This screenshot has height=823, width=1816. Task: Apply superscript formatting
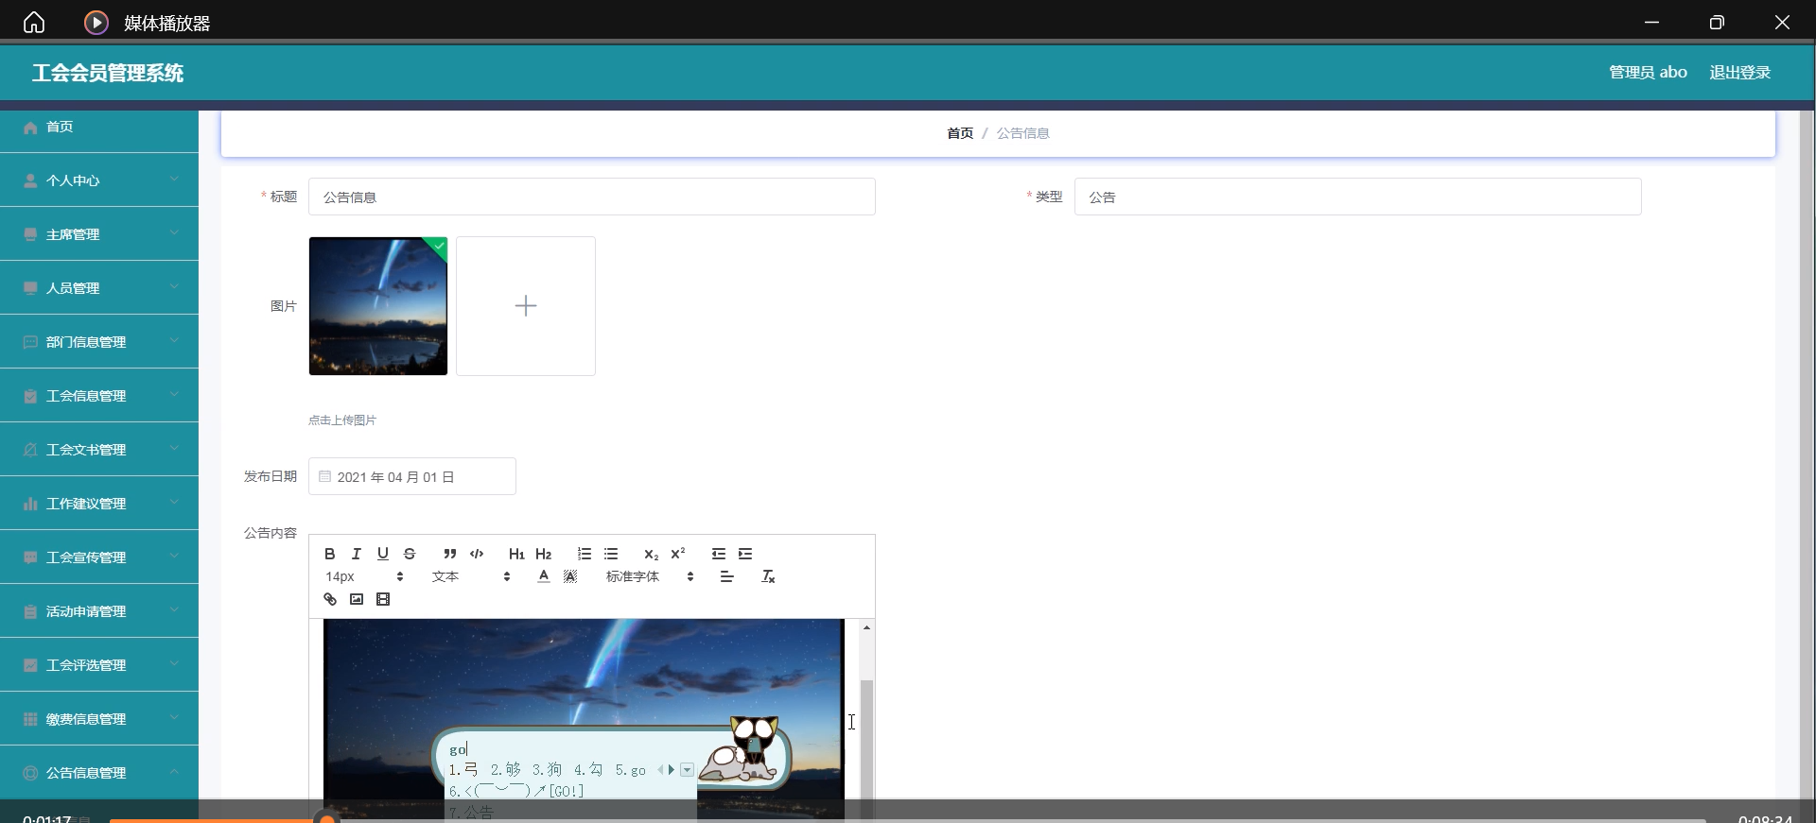pos(678,554)
